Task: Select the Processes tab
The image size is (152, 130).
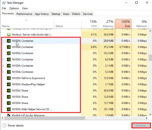Action: [x=8, y=14]
